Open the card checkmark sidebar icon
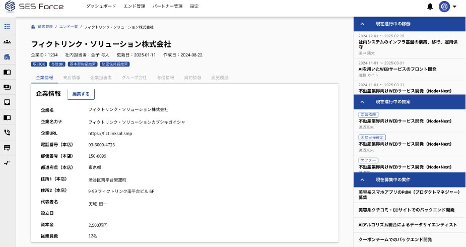Viewport: 466px width, 247px height. 7,148
